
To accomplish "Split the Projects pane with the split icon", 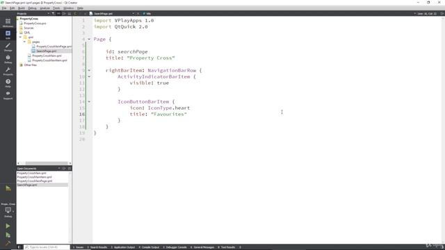I will click(x=64, y=13).
